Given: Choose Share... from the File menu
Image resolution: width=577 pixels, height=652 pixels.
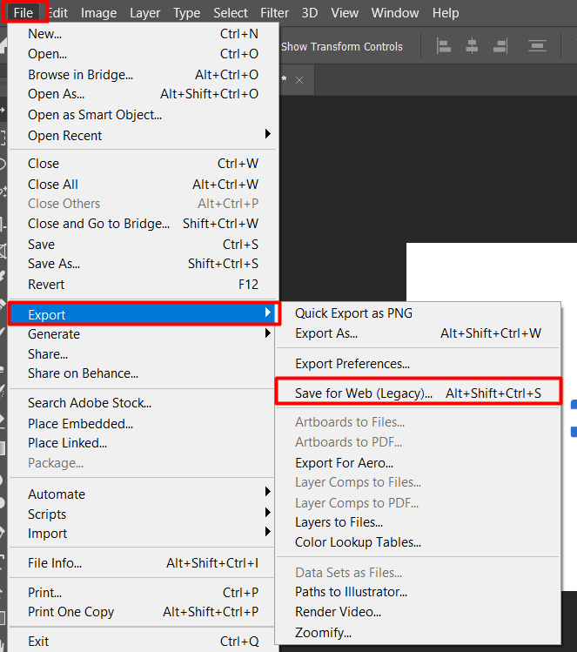Looking at the screenshot, I should (x=143, y=354).
